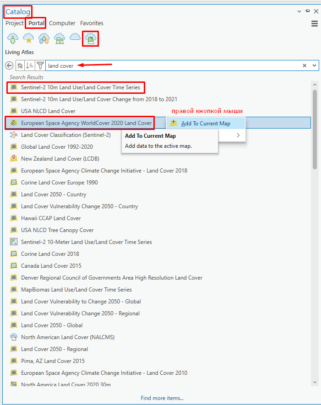Viewport: 321px width, 405px height.
Task: Open My Content portal icon
Action: coord(12,39)
